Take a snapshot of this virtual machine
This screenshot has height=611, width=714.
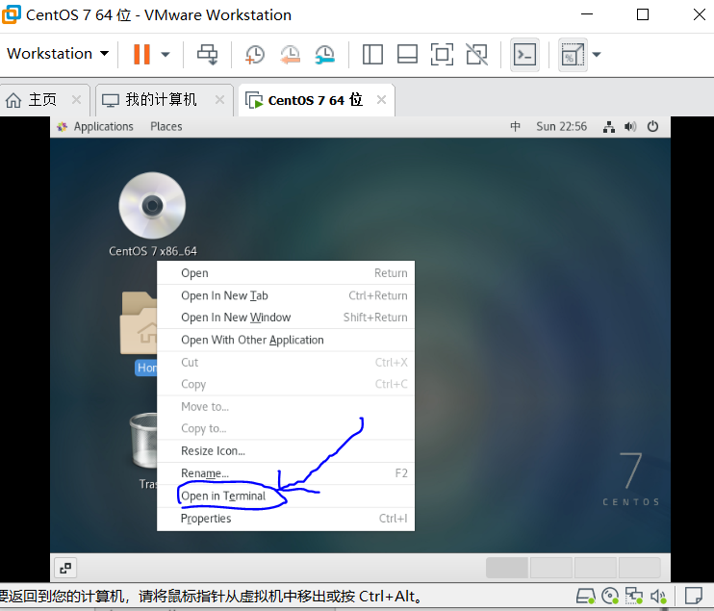click(x=255, y=54)
